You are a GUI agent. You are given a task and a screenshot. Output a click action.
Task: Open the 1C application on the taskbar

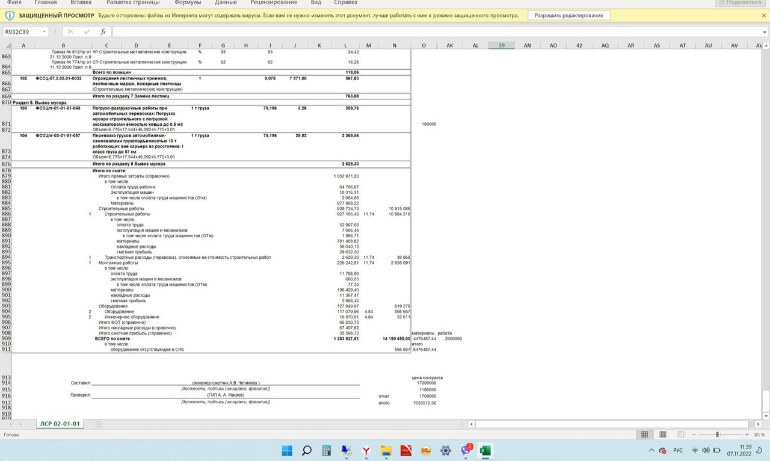(x=426, y=450)
